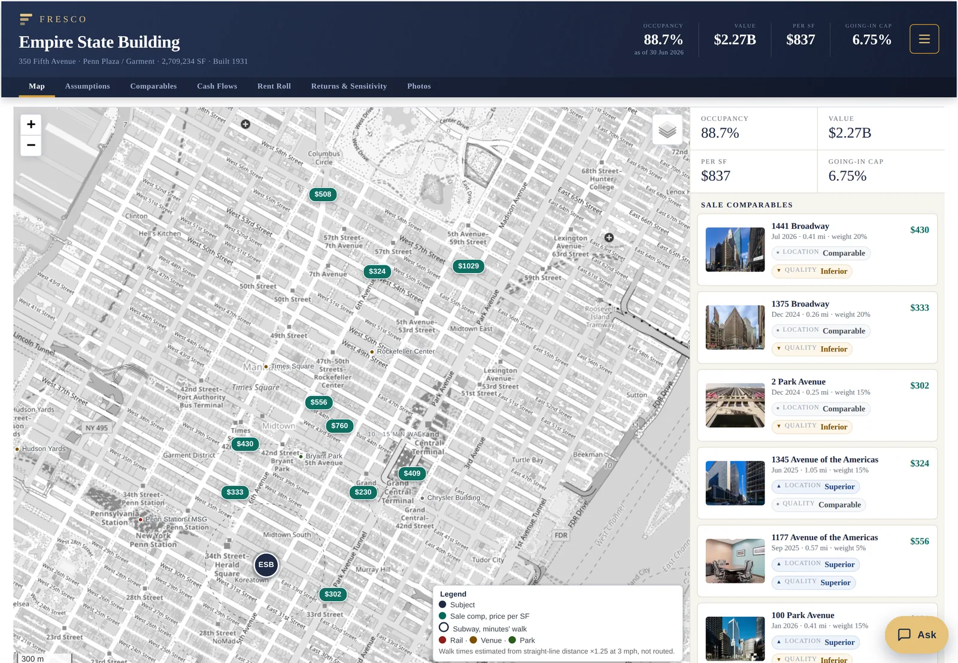
Task: Click the 1375 Broadway comp title
Action: click(x=800, y=304)
